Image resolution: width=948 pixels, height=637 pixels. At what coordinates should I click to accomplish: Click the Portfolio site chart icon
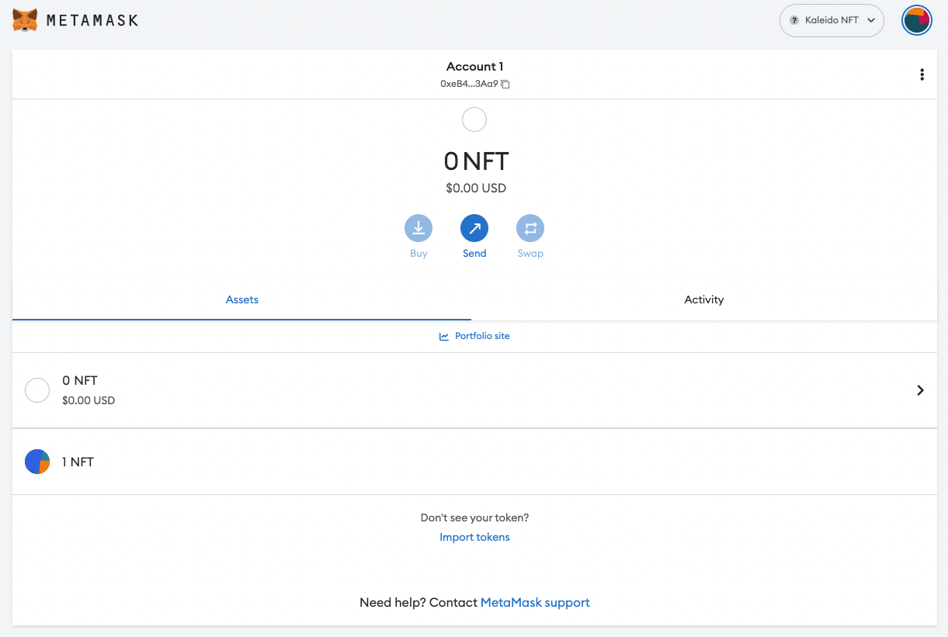443,336
